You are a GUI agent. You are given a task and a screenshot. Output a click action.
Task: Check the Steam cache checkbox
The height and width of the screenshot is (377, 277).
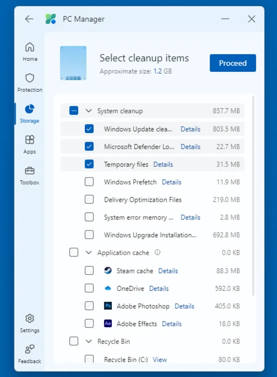(x=89, y=271)
